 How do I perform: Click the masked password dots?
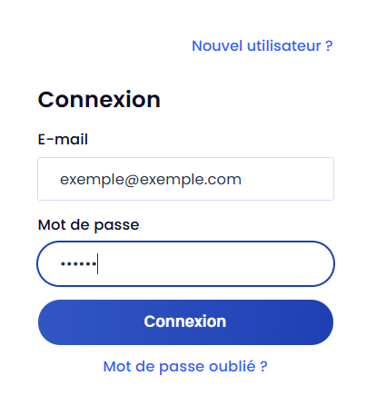[78, 264]
